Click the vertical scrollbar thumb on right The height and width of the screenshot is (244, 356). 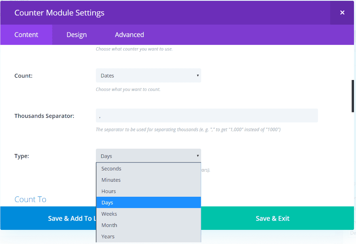click(353, 96)
